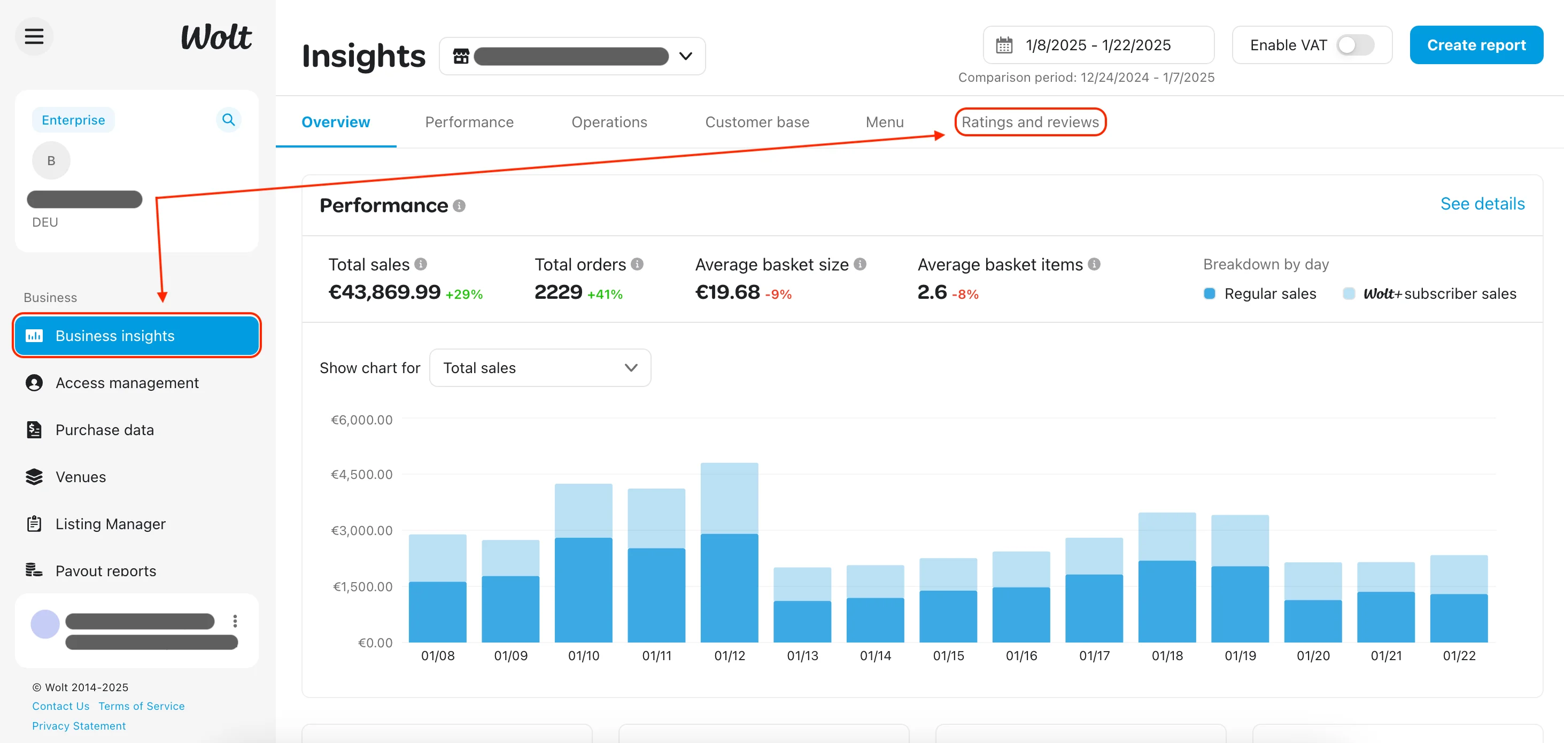
Task: Click the 01/13 bar in the chart
Action: click(802, 605)
